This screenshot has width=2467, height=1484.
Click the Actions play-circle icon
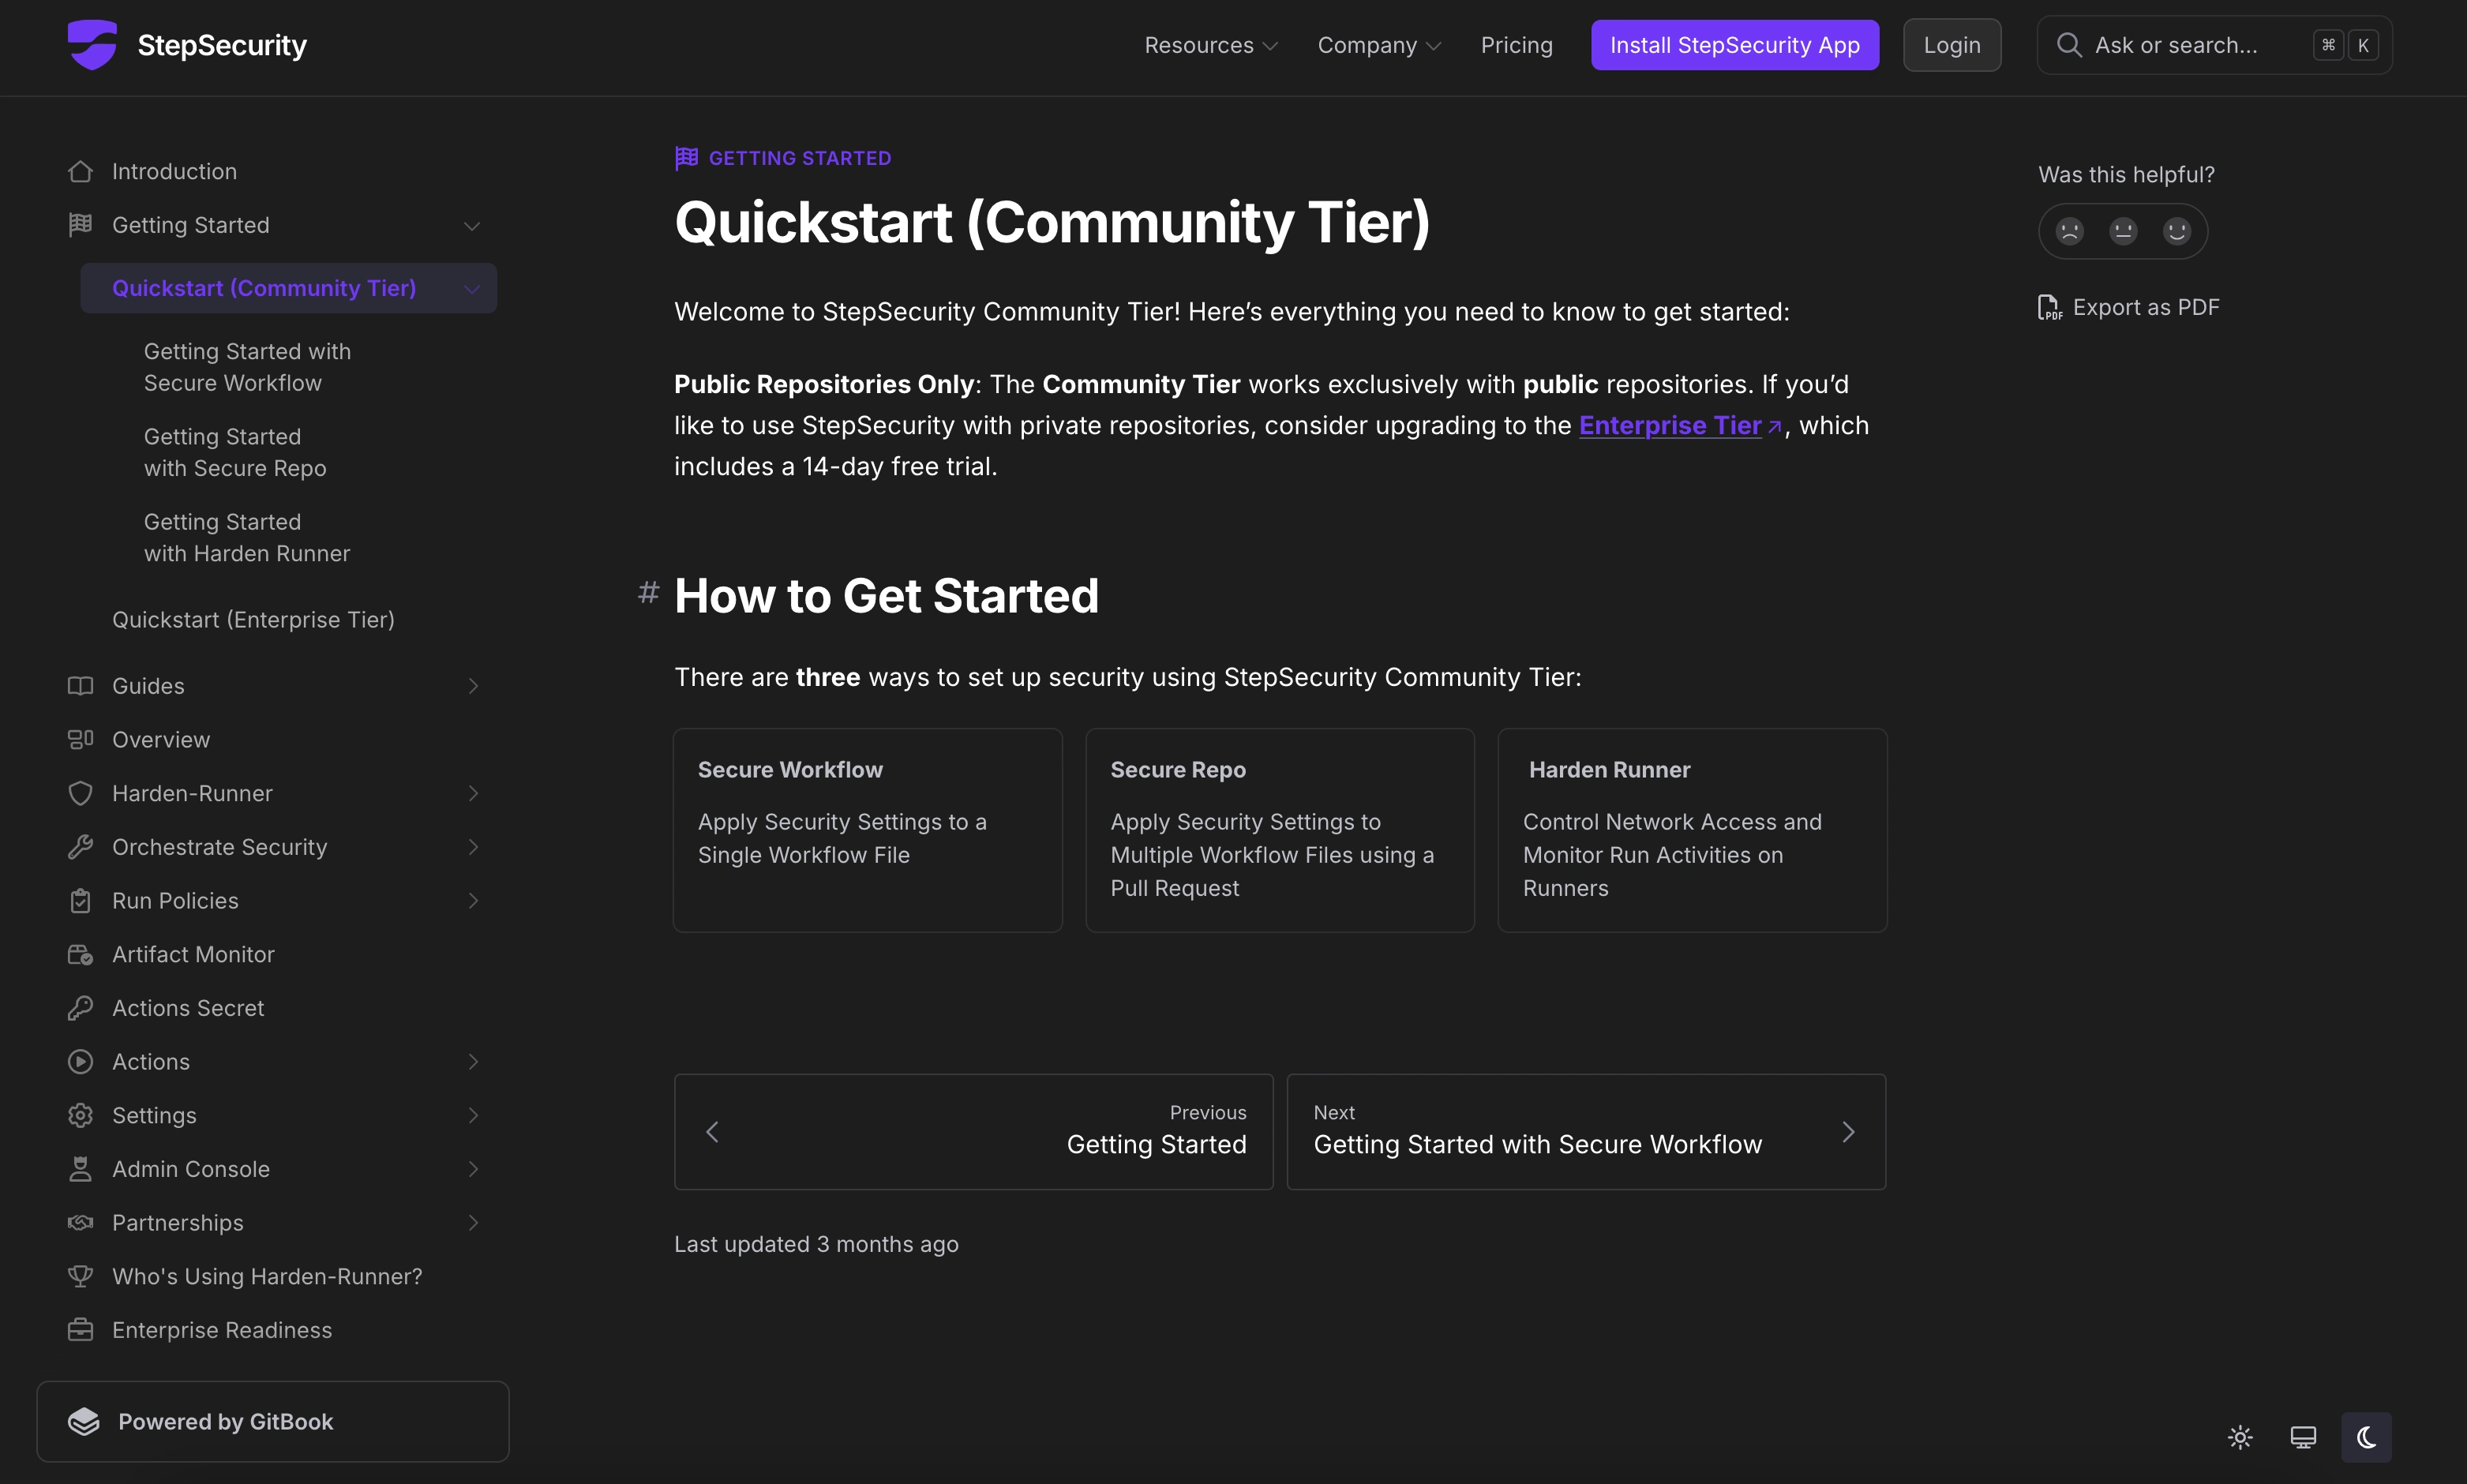80,1062
